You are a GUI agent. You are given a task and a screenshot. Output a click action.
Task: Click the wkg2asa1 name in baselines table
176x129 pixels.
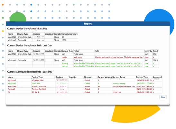pyautogui.click(x=12, y=84)
